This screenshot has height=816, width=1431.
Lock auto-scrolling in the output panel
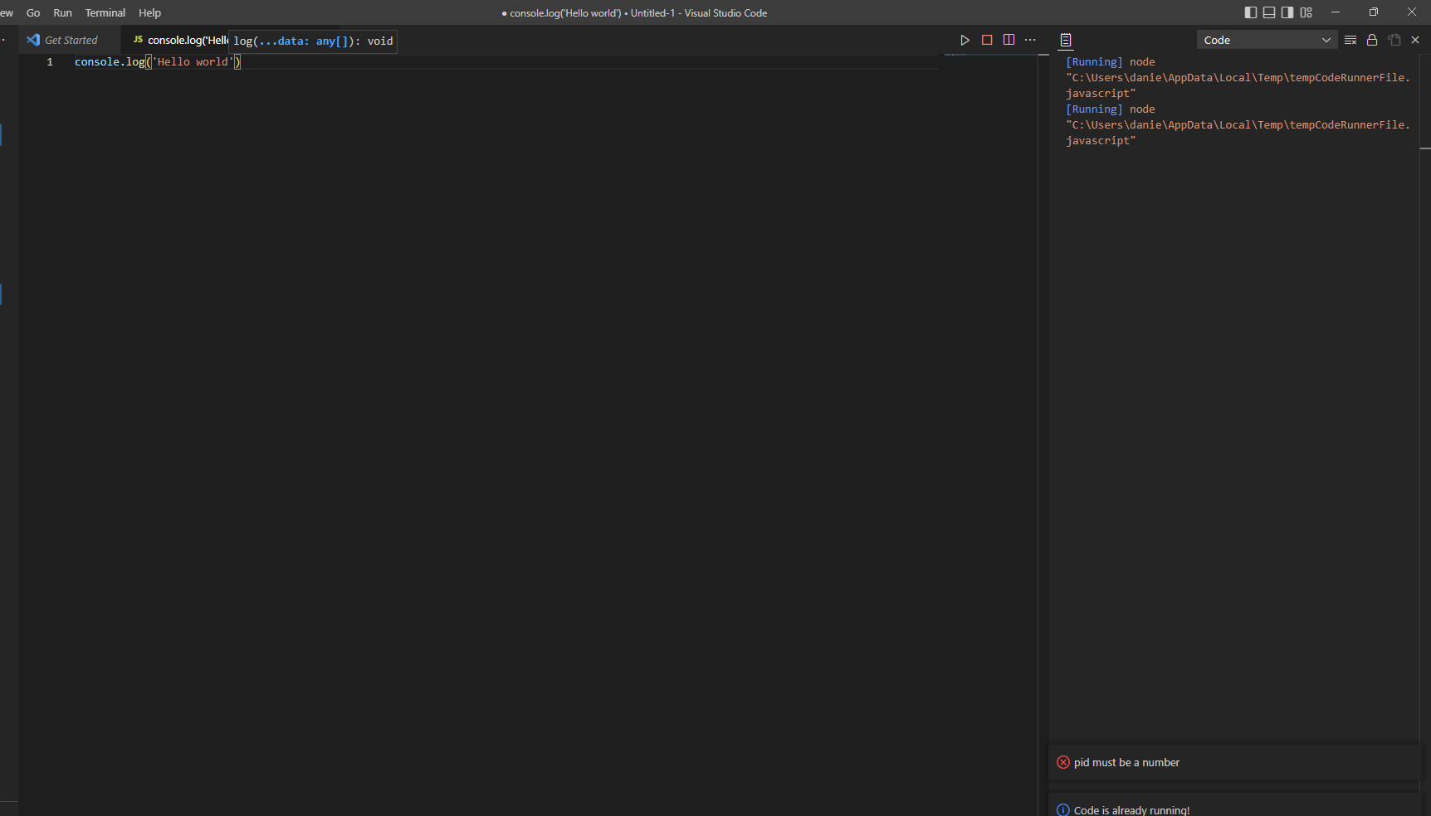(1372, 39)
